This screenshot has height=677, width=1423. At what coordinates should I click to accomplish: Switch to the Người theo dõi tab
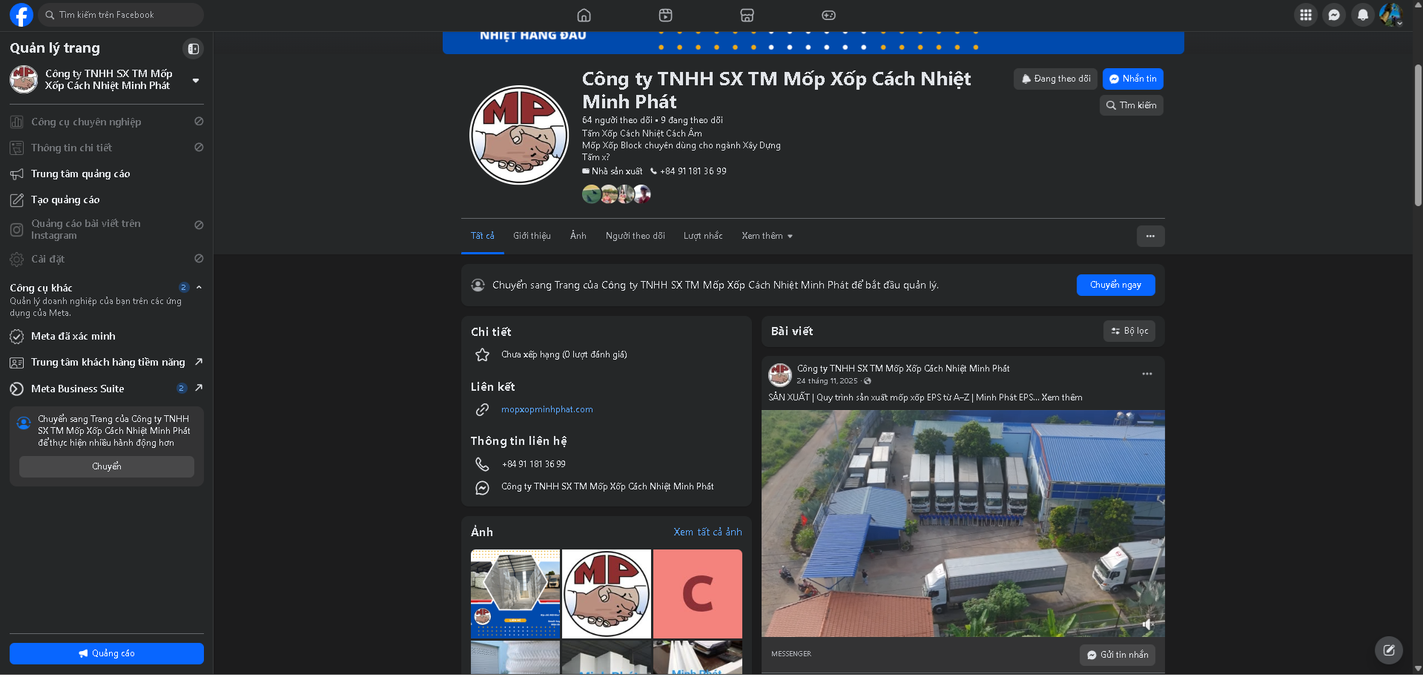[x=635, y=236]
